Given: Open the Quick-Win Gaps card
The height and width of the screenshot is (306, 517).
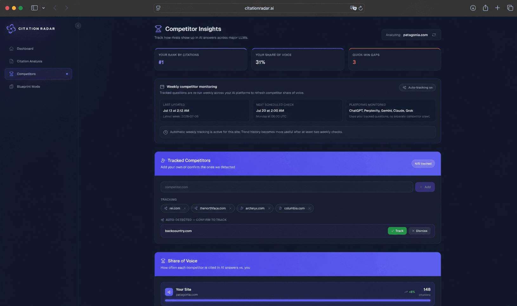Looking at the screenshot, I should point(395,59).
